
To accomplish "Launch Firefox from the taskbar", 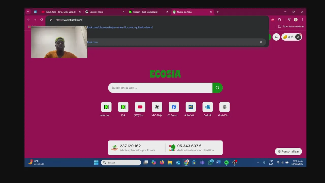I will pyautogui.click(x=162, y=163).
